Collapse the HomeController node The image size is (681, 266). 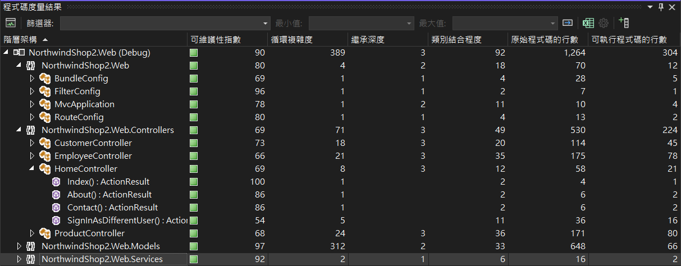point(32,169)
